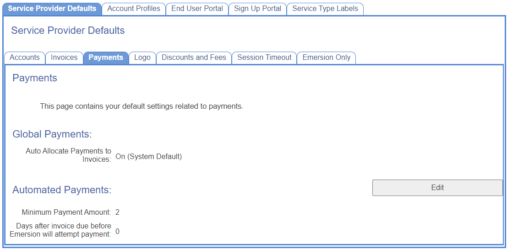The height and width of the screenshot is (249, 507).
Task: Switch to the Invoices sub-tab
Action: tap(64, 58)
